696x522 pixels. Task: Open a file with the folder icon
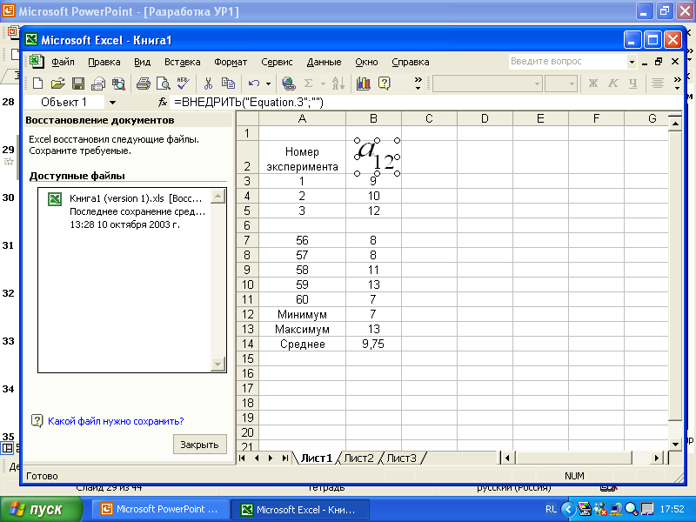(x=57, y=84)
